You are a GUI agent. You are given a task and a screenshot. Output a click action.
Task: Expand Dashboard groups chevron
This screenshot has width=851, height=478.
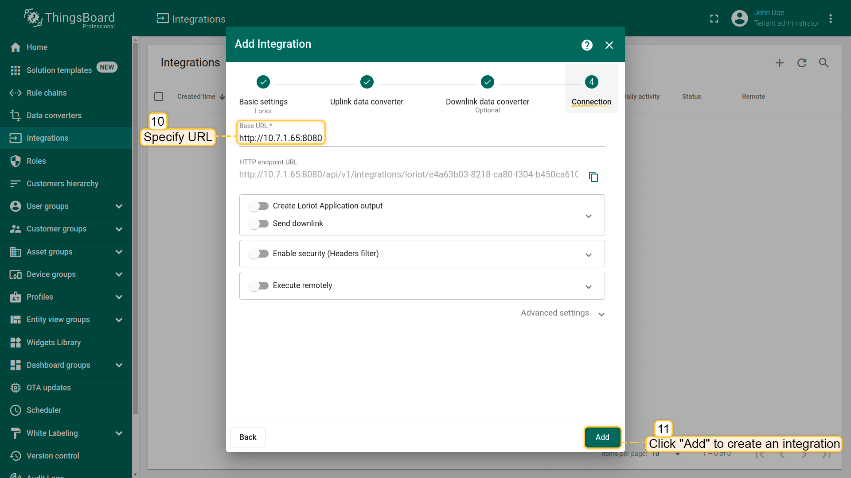[119, 365]
